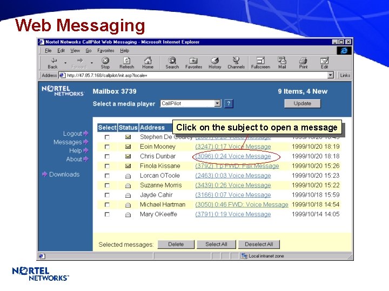
Task: Open the Favorites toolbar icon
Action: (x=194, y=63)
